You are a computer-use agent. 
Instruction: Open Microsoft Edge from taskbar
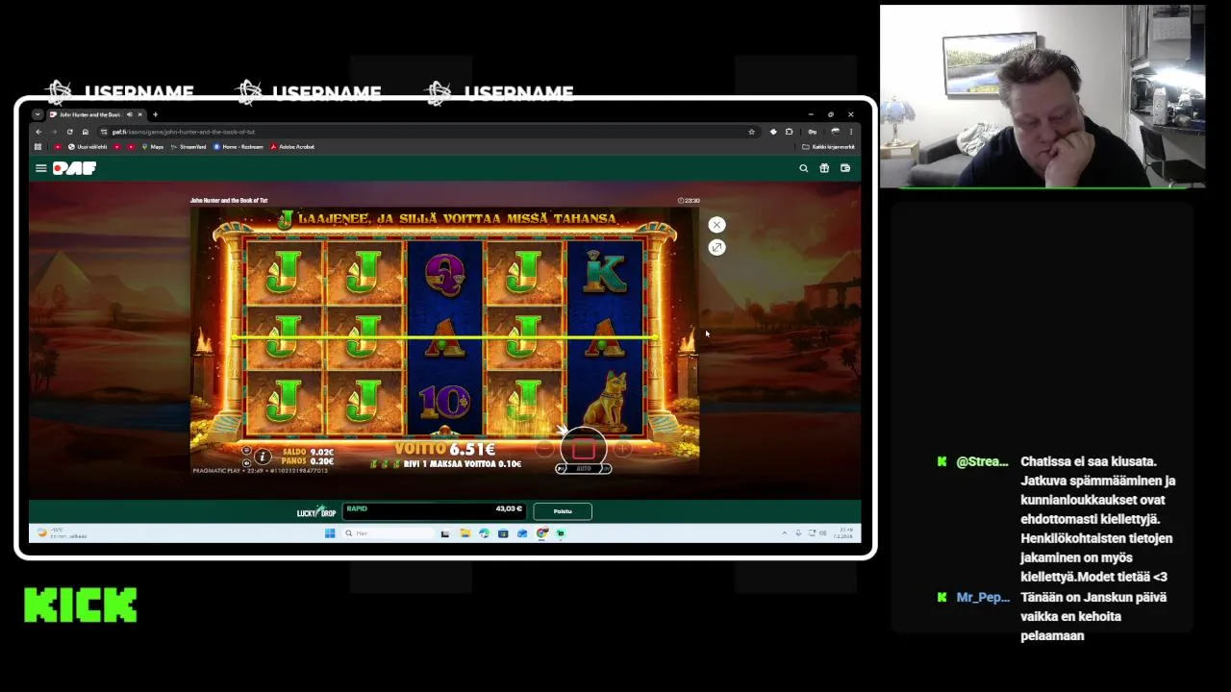[x=484, y=533]
